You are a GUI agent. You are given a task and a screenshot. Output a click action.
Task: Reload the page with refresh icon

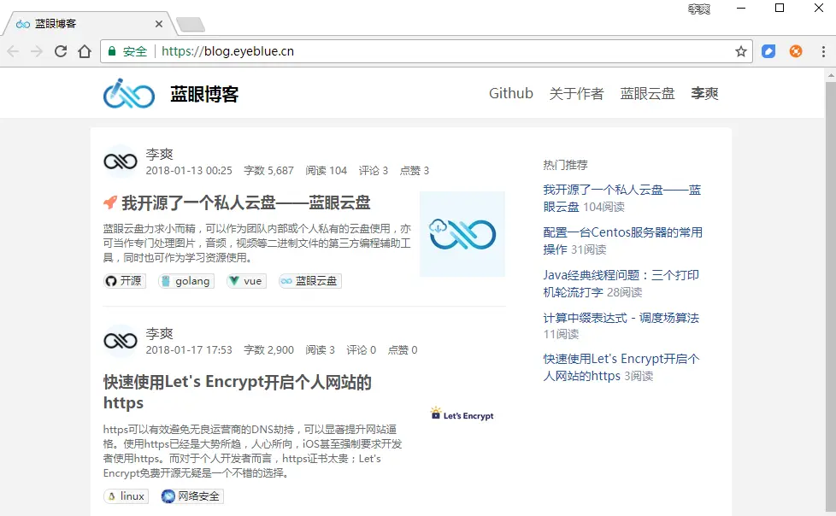[x=61, y=51]
